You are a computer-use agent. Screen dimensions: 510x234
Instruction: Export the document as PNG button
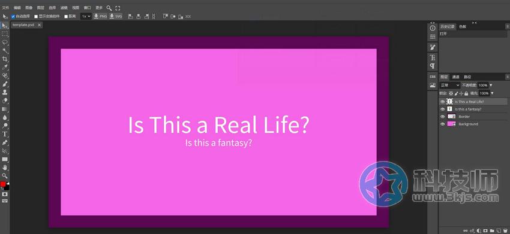point(101,16)
